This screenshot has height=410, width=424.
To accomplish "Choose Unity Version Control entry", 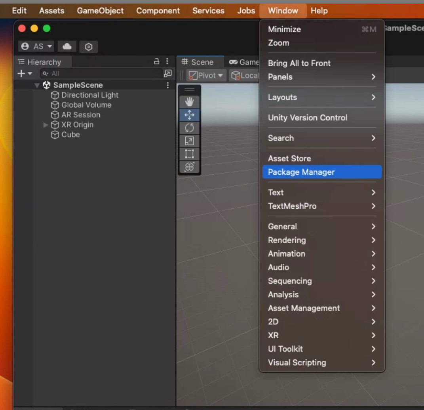I will point(322,118).
